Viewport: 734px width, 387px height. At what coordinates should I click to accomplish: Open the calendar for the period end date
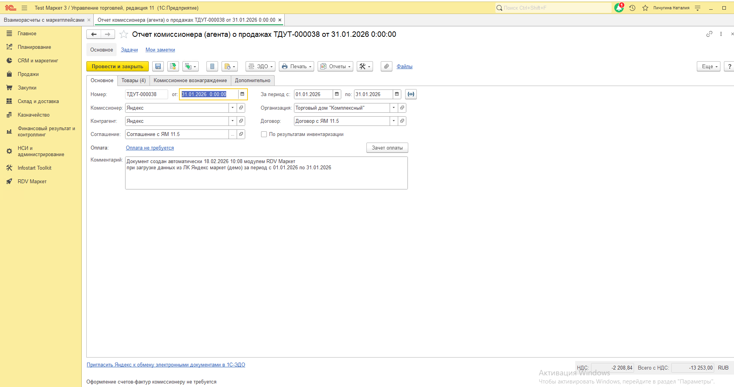coord(397,94)
